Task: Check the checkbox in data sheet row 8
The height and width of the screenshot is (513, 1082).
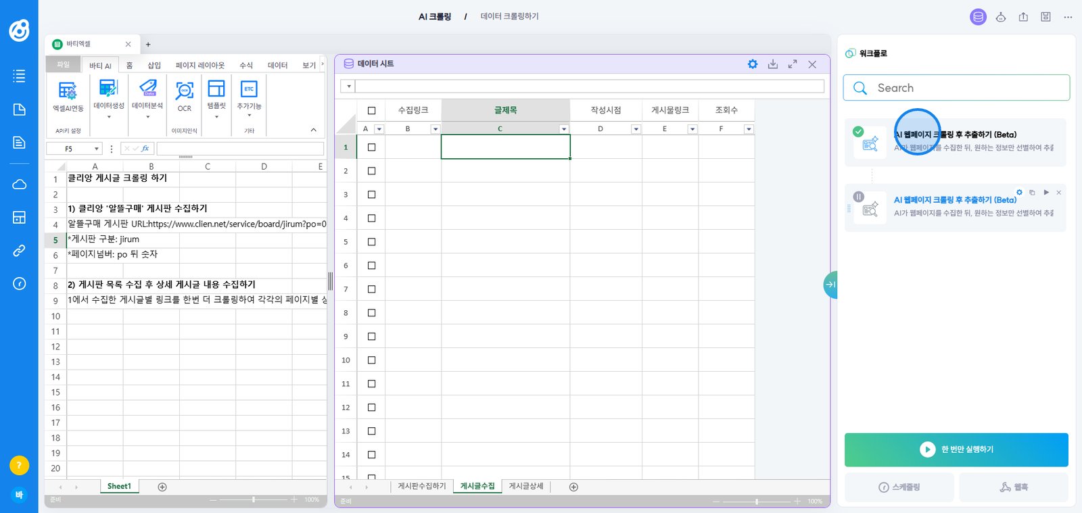Action: 371,313
